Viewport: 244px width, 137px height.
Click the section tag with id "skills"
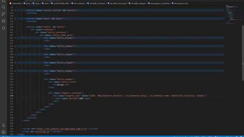tap(46, 27)
